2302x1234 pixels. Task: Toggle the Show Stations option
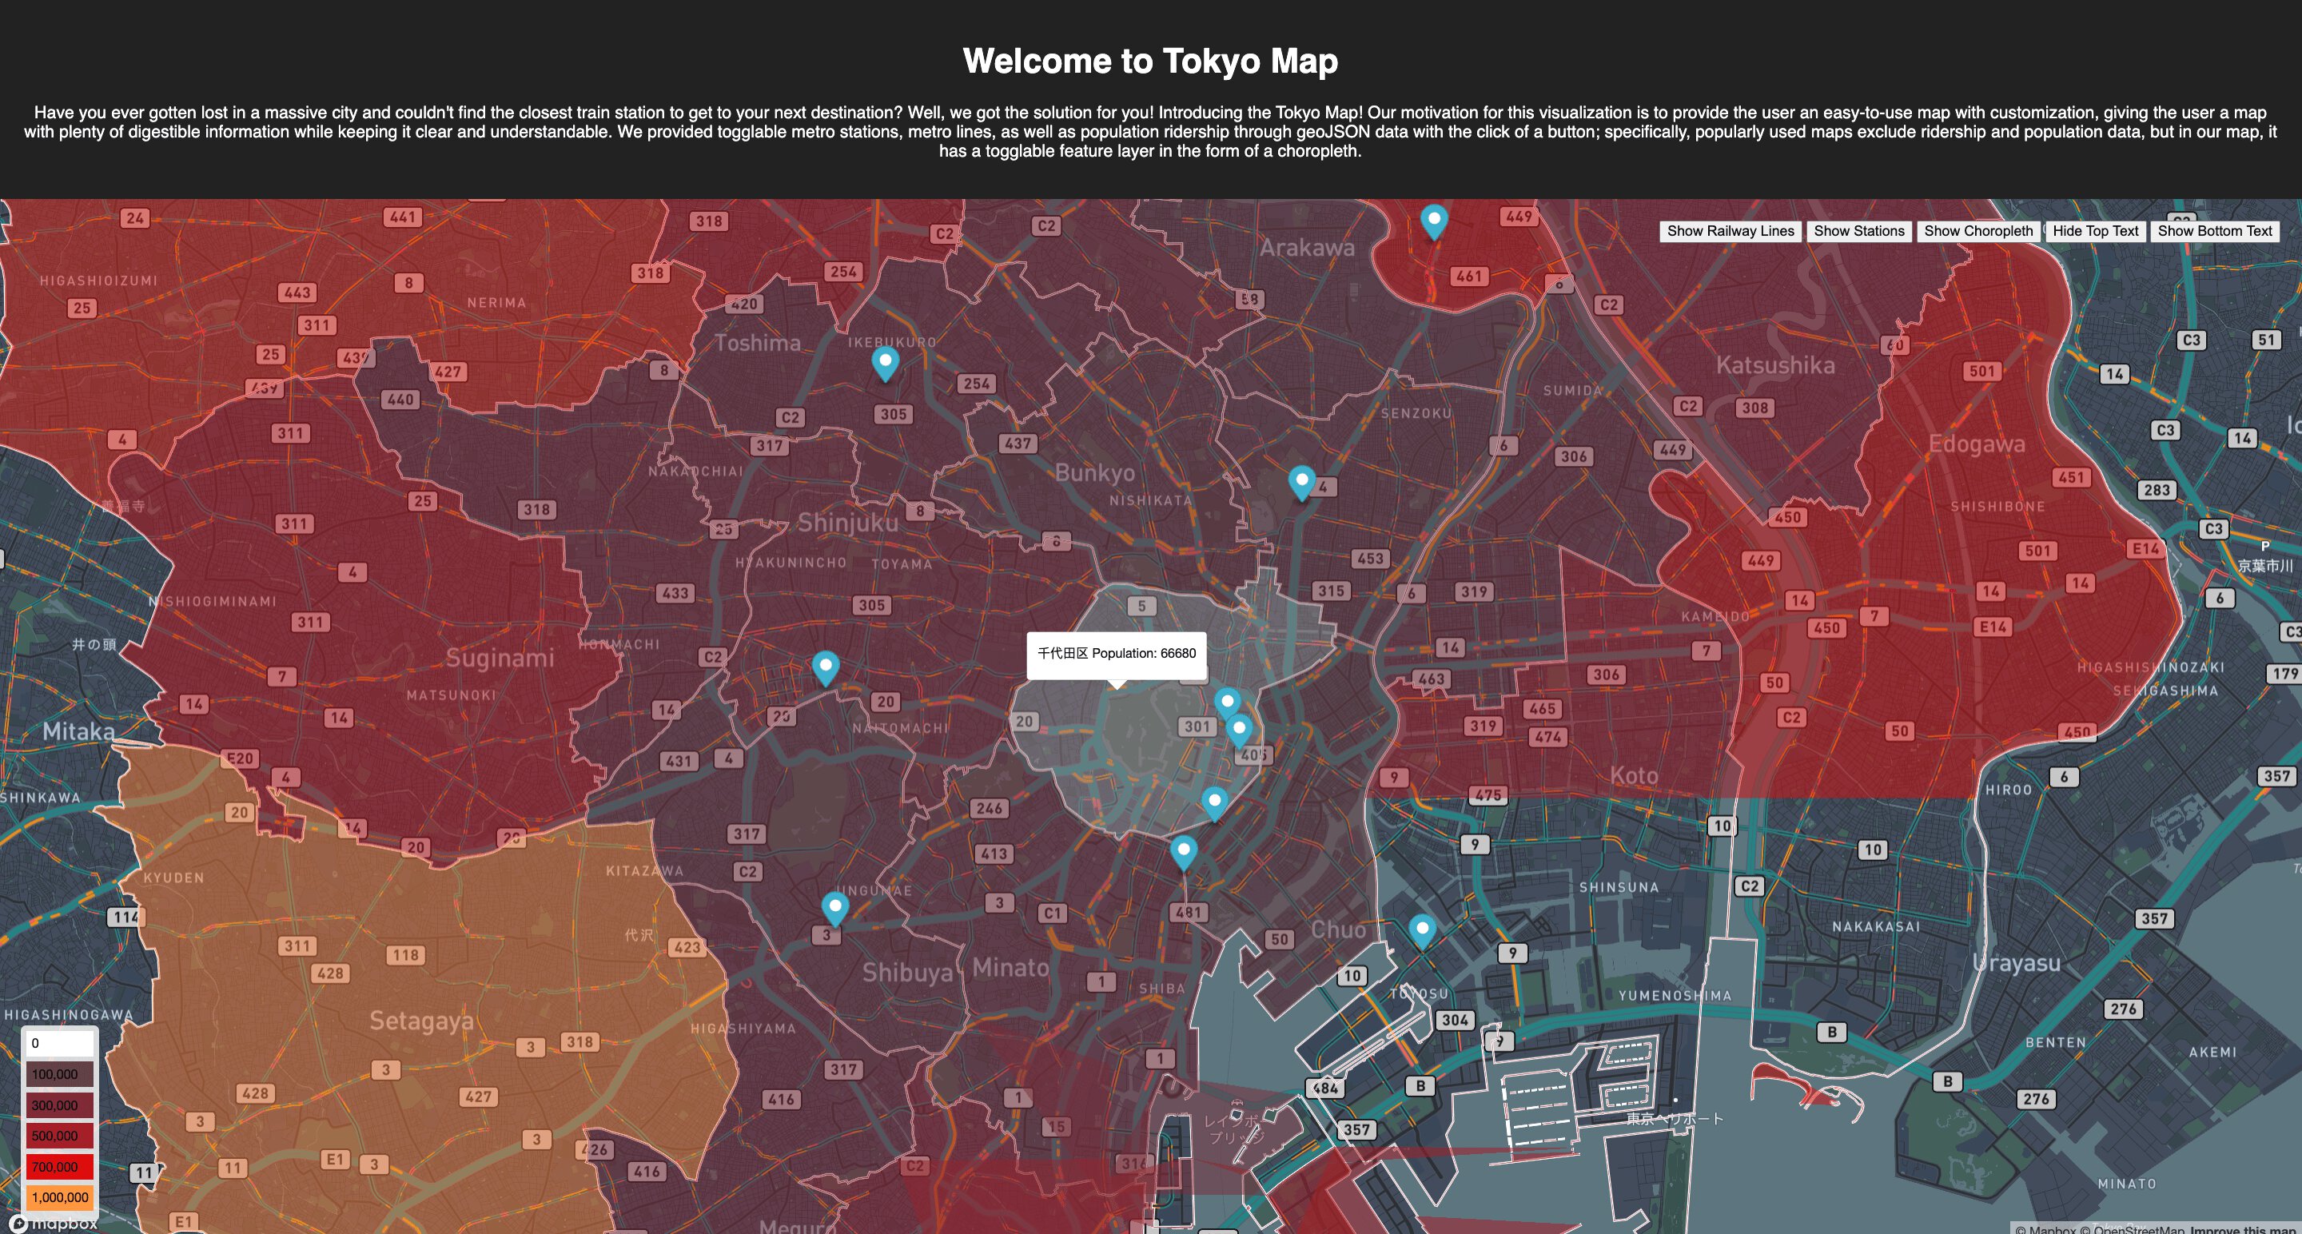(x=1860, y=230)
